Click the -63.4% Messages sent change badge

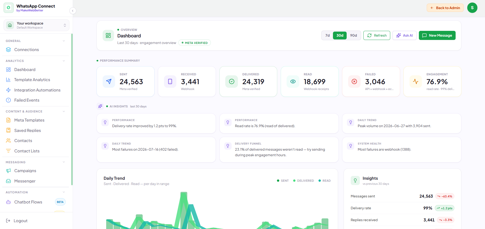445,196
